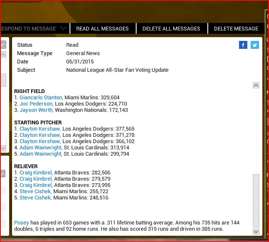Click the 'General News' message type value

click(83, 53)
